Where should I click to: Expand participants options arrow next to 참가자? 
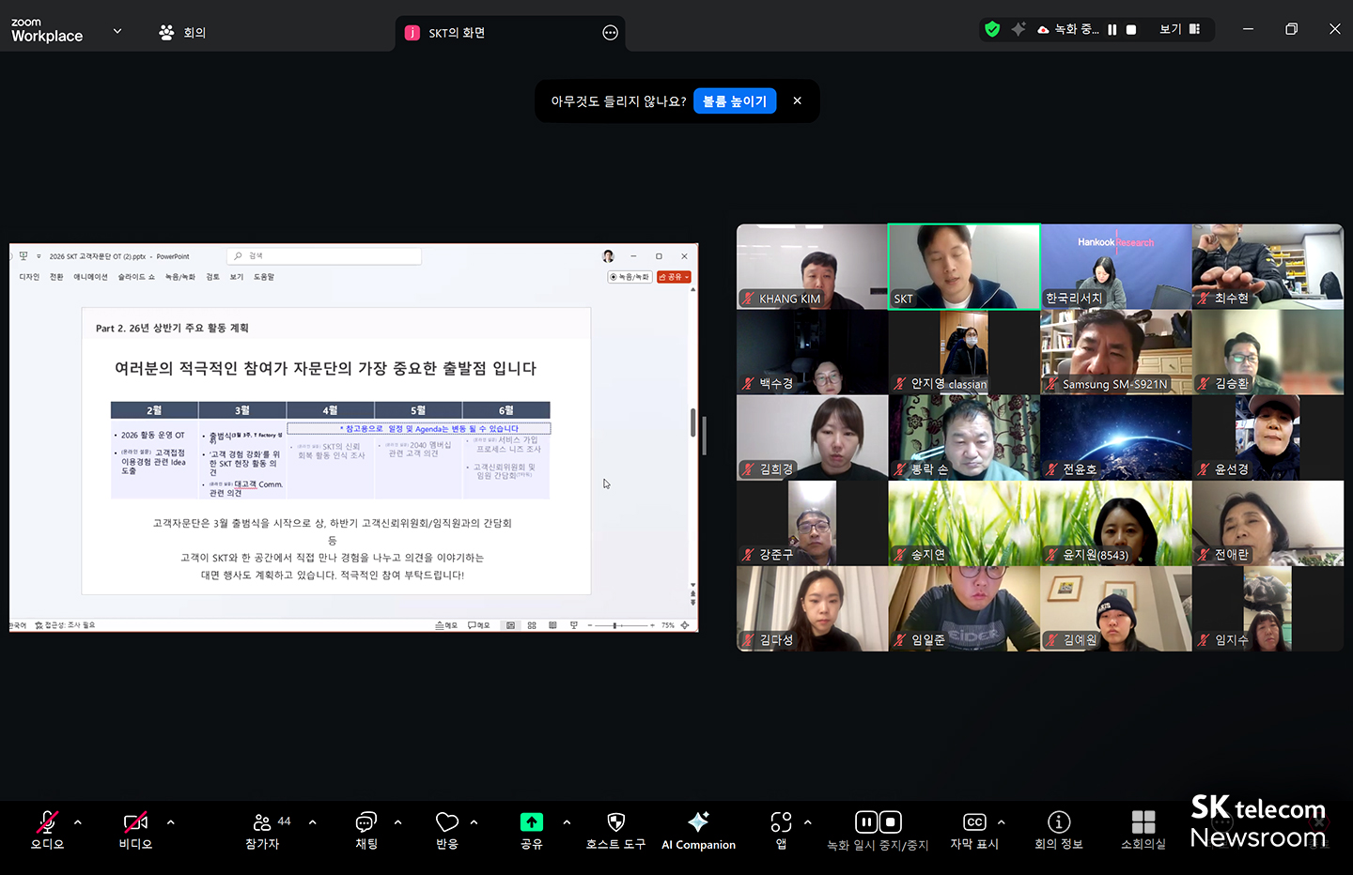(x=312, y=822)
